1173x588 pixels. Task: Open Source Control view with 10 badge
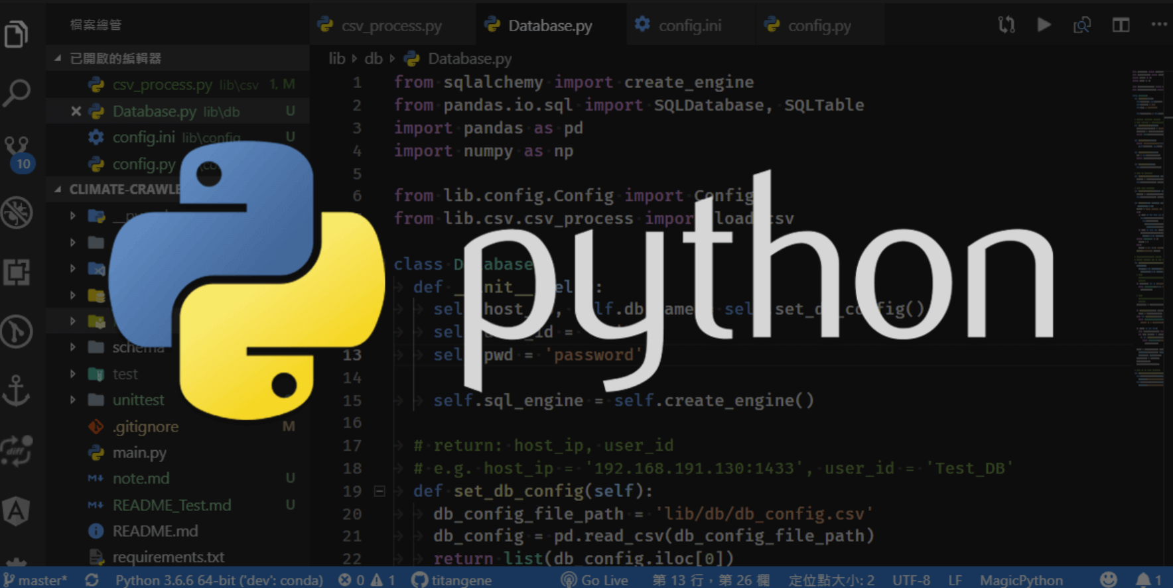tap(18, 153)
